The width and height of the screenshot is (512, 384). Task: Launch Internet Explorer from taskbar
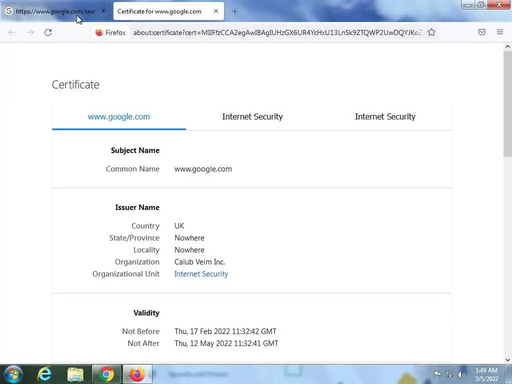coord(44,374)
